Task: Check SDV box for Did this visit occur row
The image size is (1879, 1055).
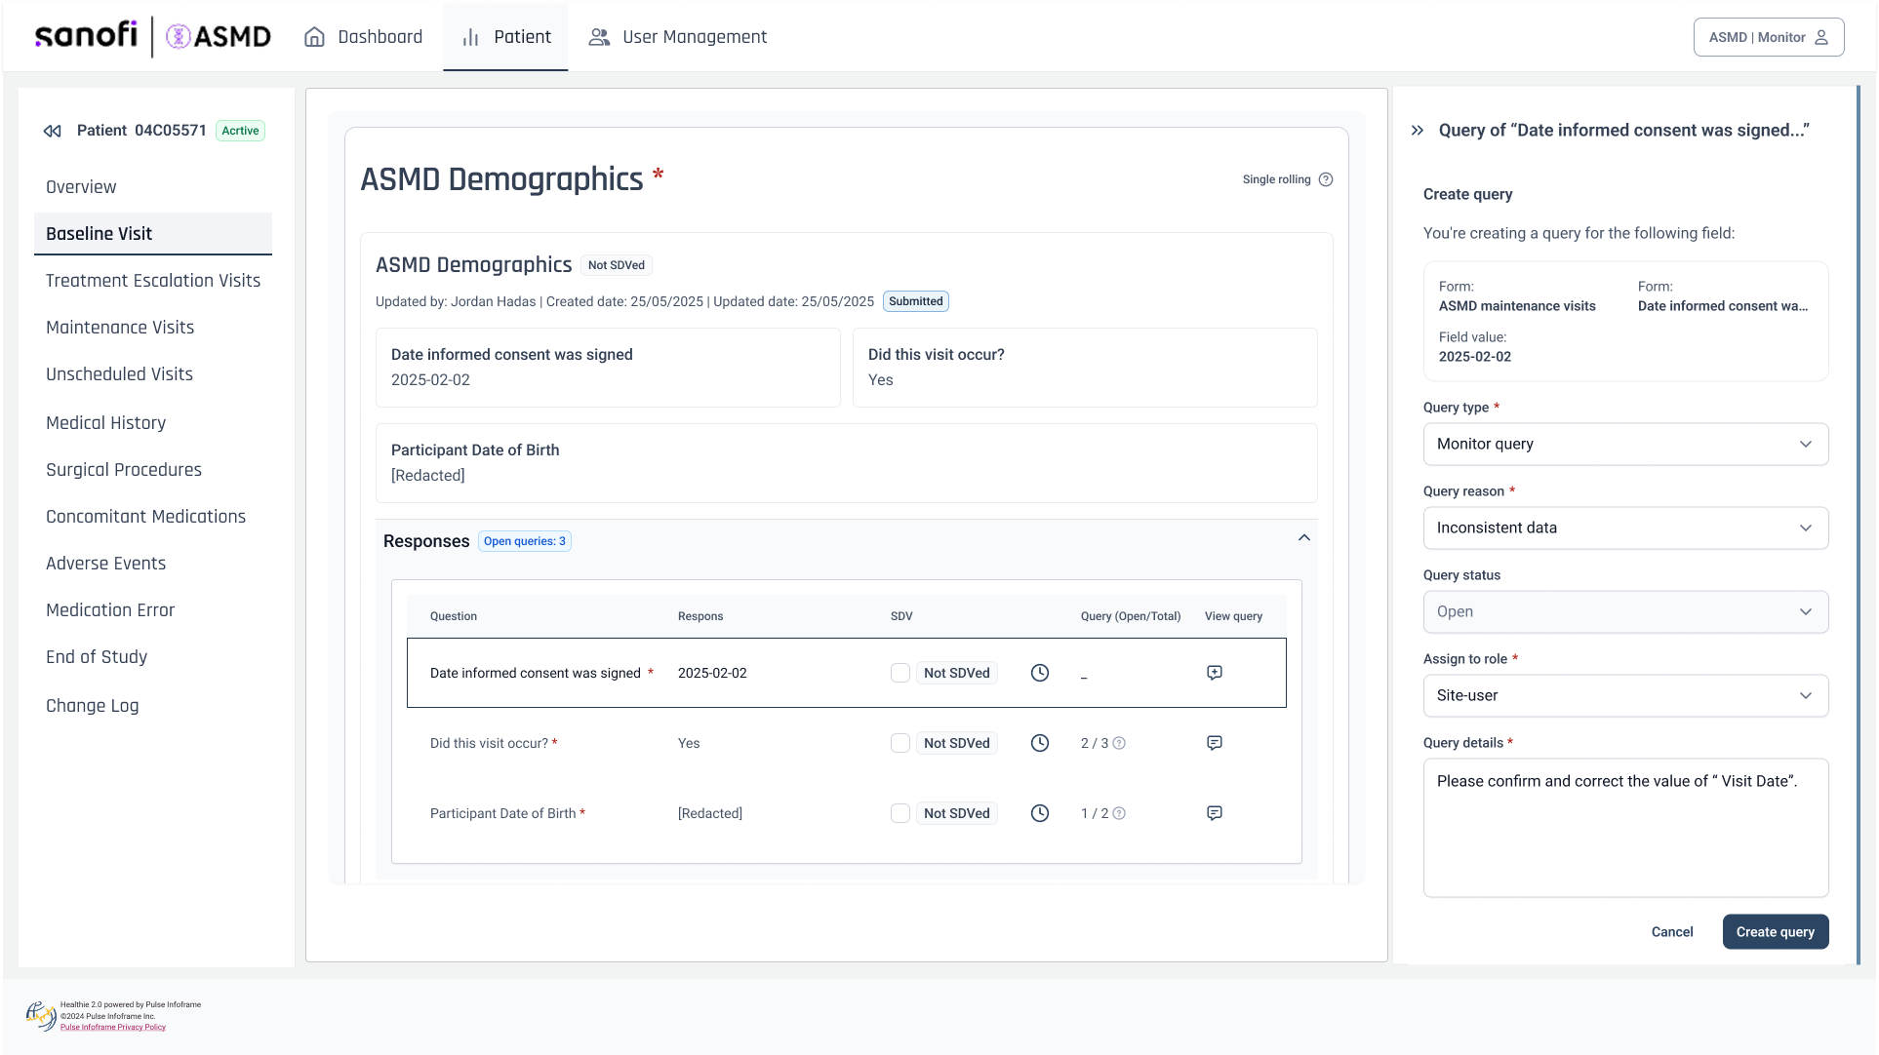Action: coord(900,743)
